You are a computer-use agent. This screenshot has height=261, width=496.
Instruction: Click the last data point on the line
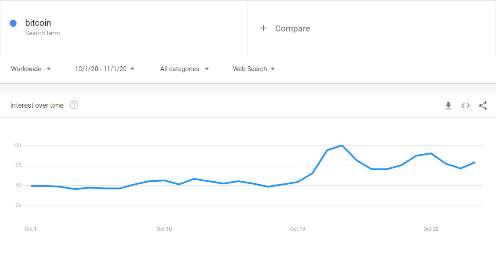tap(475, 162)
